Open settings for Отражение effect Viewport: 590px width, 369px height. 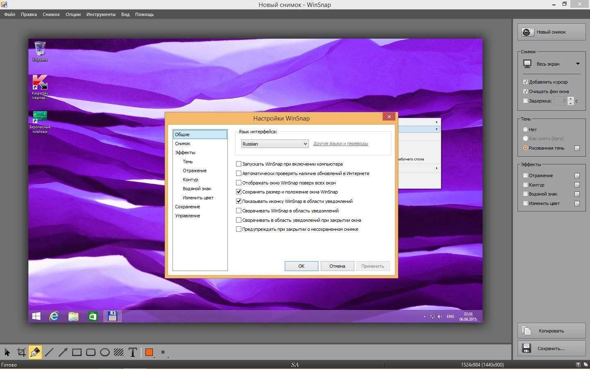coord(577,175)
